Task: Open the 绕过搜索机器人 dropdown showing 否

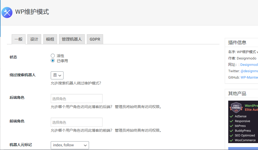Action: click(57, 75)
